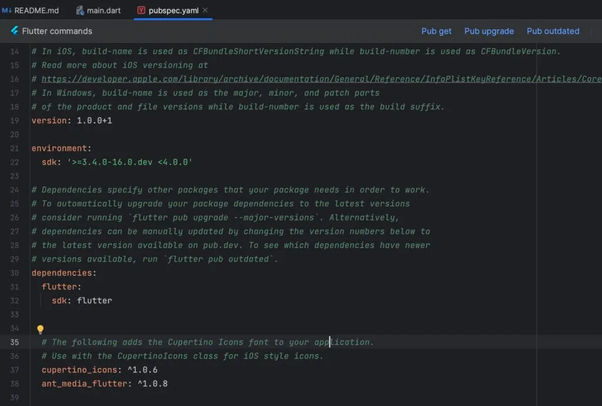The image size is (602, 406).
Task: Click the '^1.0.6' version value
Action: click(142, 370)
